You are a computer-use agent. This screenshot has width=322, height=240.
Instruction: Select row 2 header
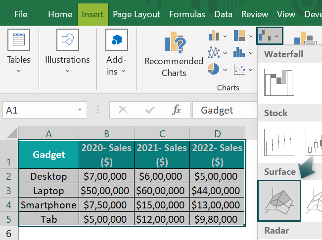coord(8,176)
